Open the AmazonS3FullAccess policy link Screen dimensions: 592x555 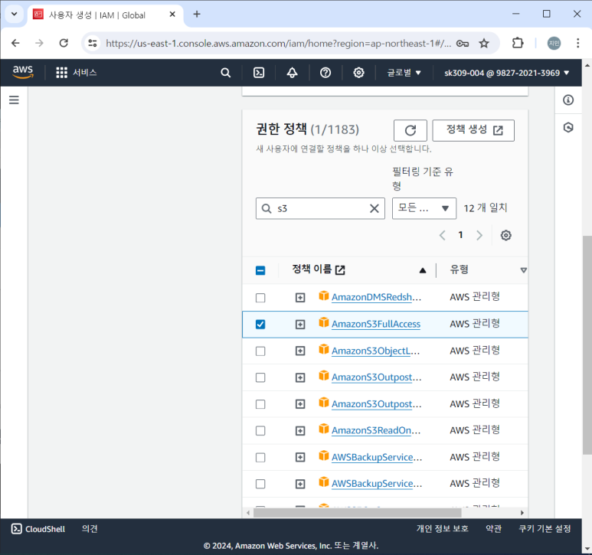point(376,324)
